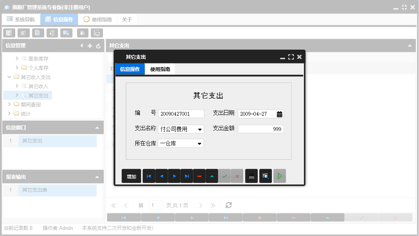The width and height of the screenshot is (419, 236).
Task: Click the orange minus icon in bottom bar
Action: 294,217
